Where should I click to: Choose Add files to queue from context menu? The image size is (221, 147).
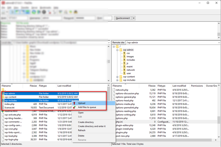pos(93,107)
